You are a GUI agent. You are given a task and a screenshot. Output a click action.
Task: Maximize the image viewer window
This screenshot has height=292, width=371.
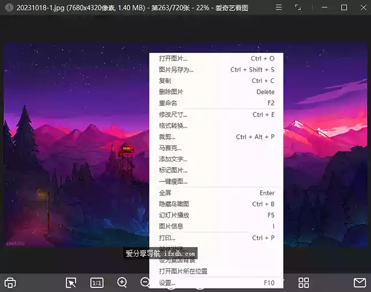[x=344, y=7]
